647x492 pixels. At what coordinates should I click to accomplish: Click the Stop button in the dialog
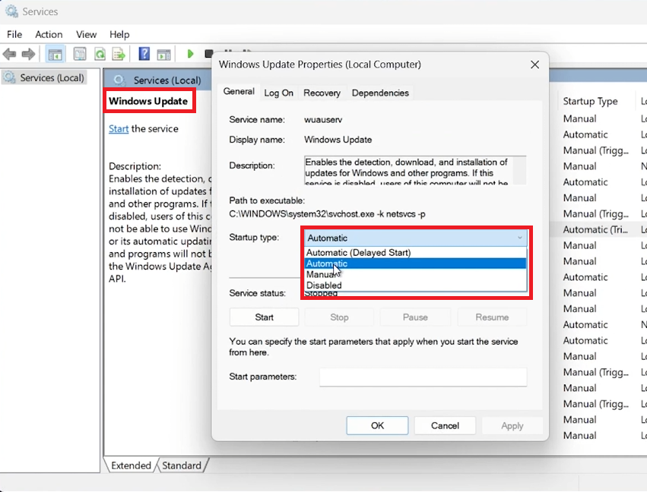coord(339,317)
